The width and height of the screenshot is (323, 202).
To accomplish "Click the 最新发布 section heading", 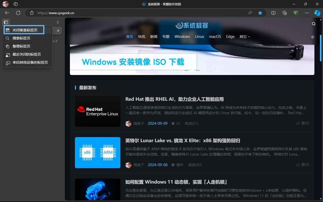I will click(x=88, y=88).
